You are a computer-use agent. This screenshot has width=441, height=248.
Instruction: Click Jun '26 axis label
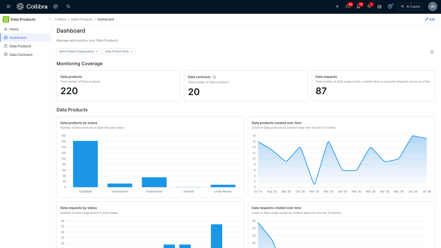coord(413,191)
